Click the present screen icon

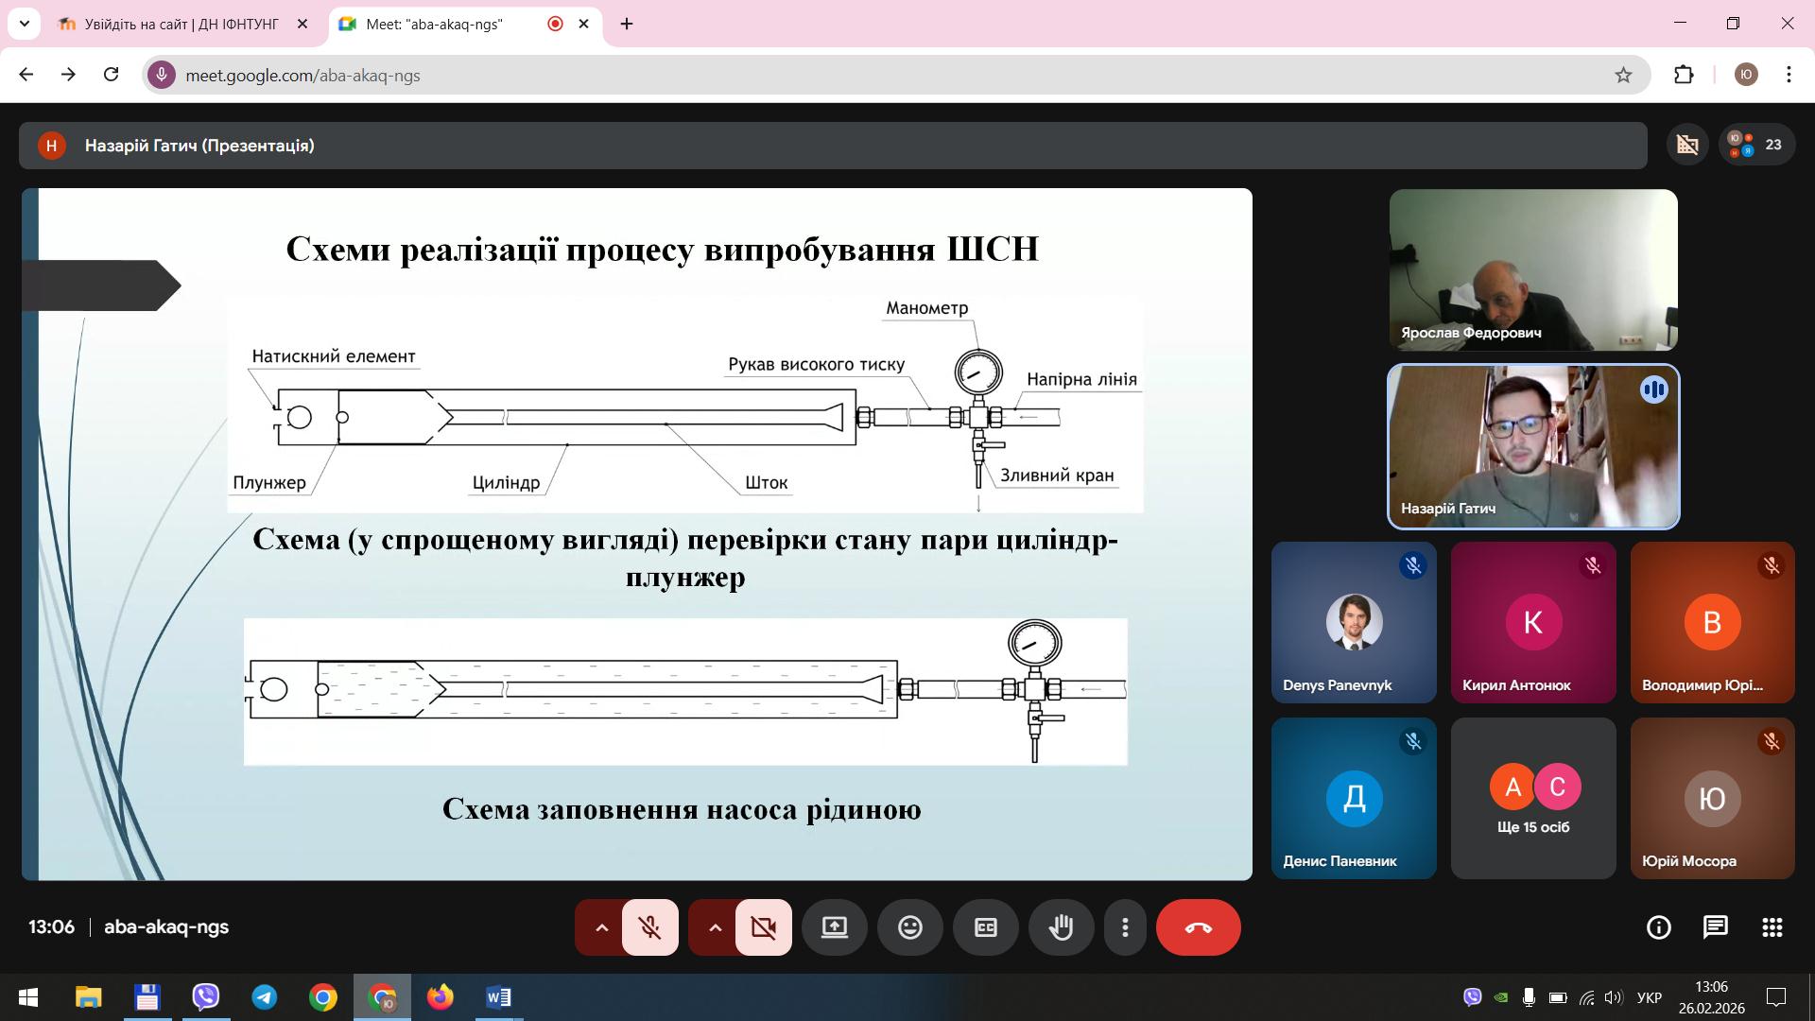point(834,927)
